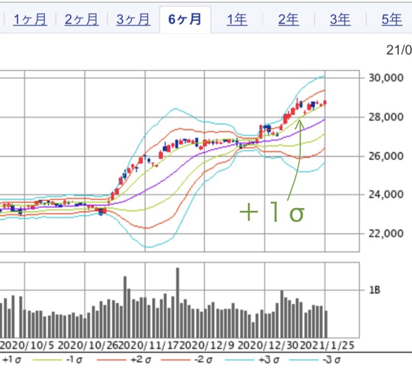Click the -3σ legend entry

332,360
